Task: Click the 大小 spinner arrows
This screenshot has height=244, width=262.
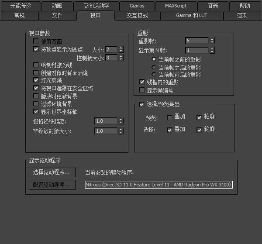Action: 121,49
